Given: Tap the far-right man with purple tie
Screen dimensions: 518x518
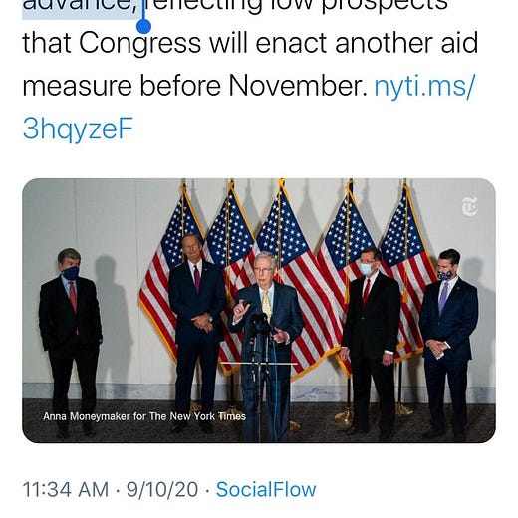Looking at the screenshot, I should pos(448,344).
